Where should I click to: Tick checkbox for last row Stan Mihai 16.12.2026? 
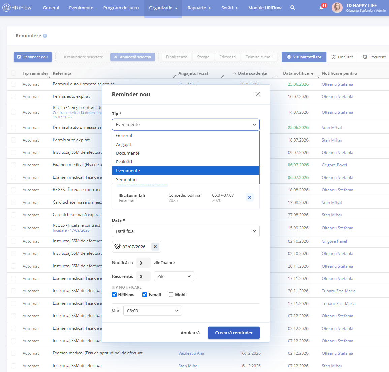pos(14,366)
